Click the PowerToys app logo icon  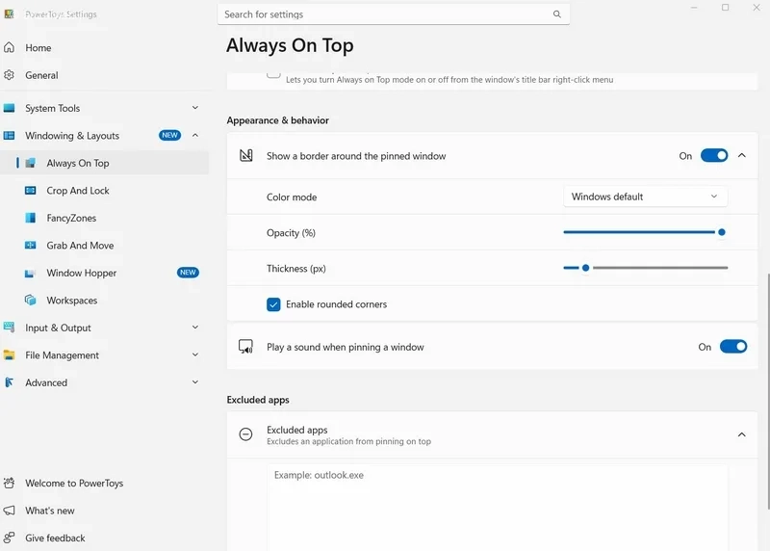pyautogui.click(x=9, y=13)
